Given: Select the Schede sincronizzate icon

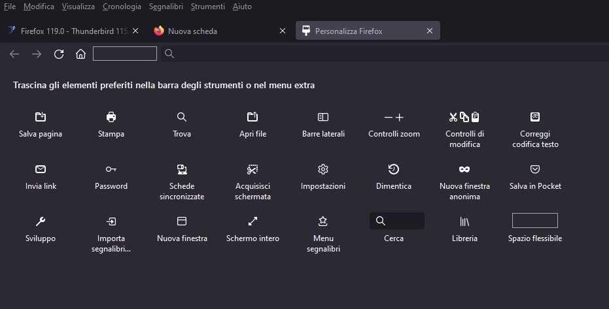Looking at the screenshot, I should 182,169.
